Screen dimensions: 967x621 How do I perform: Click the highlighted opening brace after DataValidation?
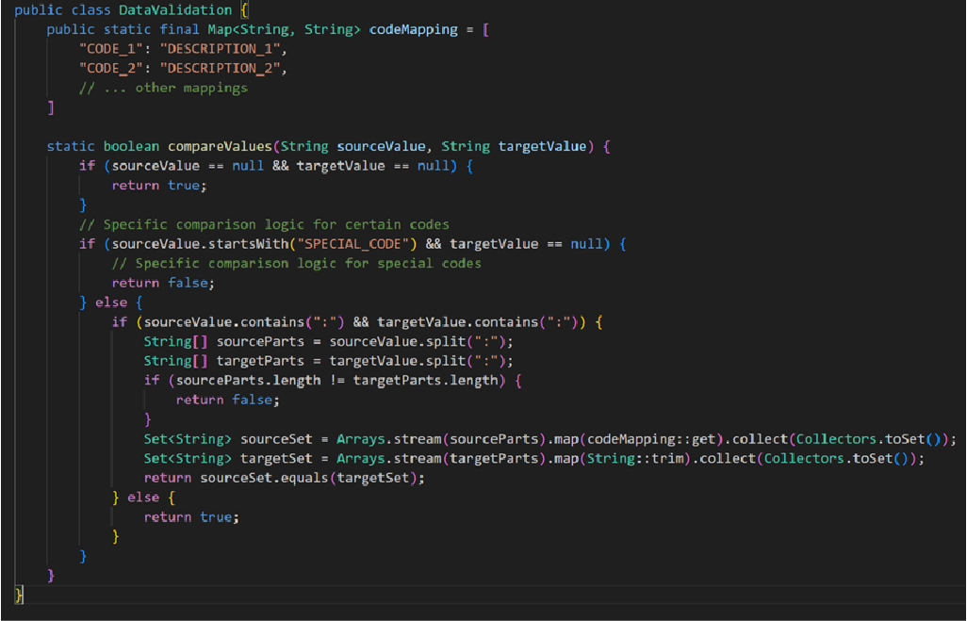(244, 10)
